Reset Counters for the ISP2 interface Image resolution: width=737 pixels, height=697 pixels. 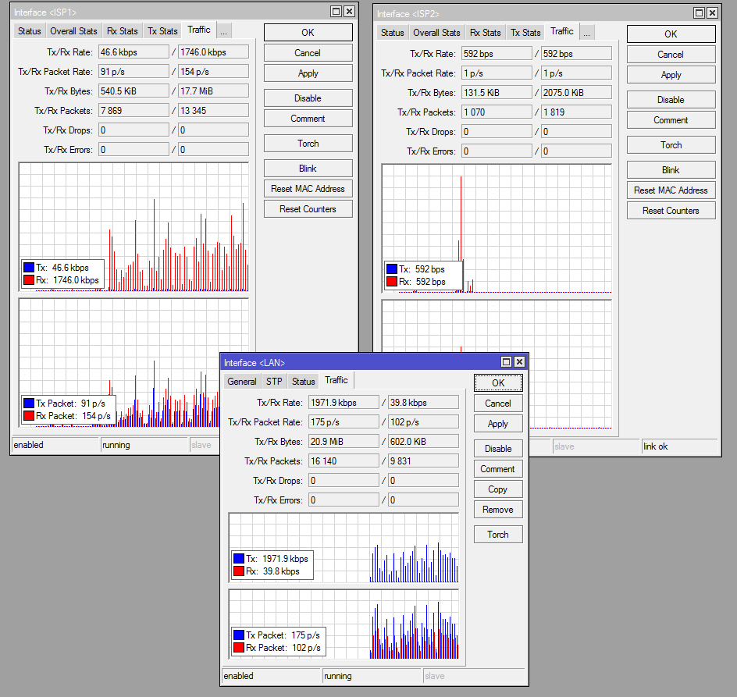(x=671, y=210)
